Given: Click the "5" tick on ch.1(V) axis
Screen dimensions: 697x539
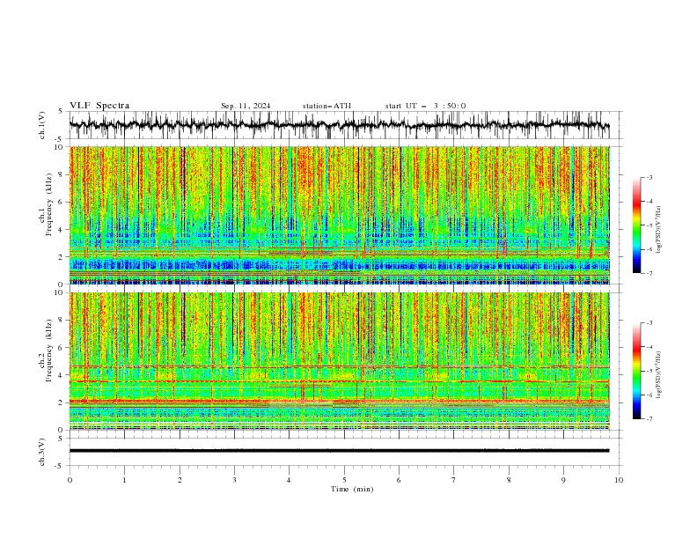Looking at the screenshot, I should click(x=60, y=112).
